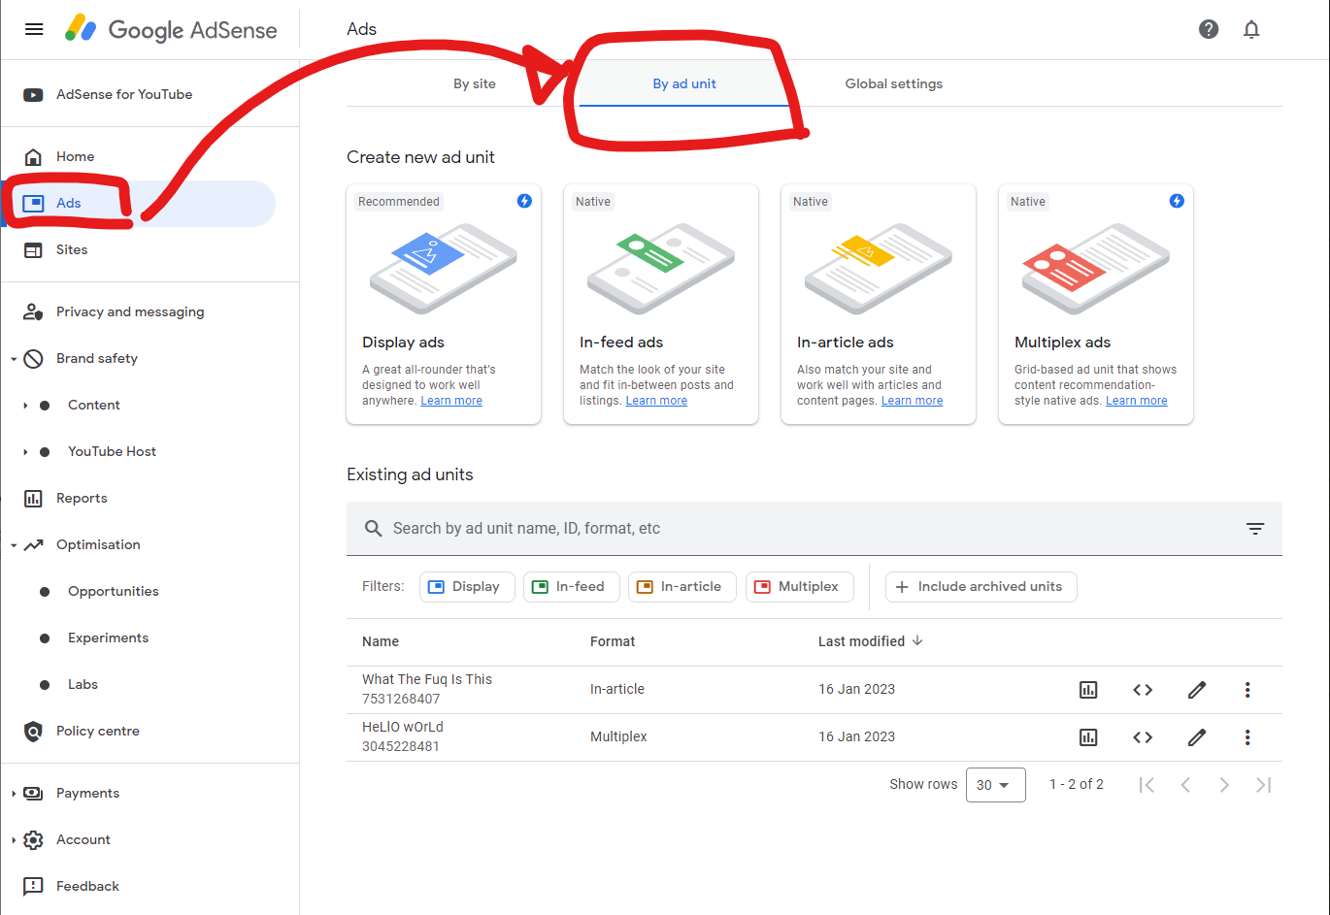This screenshot has width=1330, height=915.
Task: Click the Google AdSense logo
Action: (171, 29)
